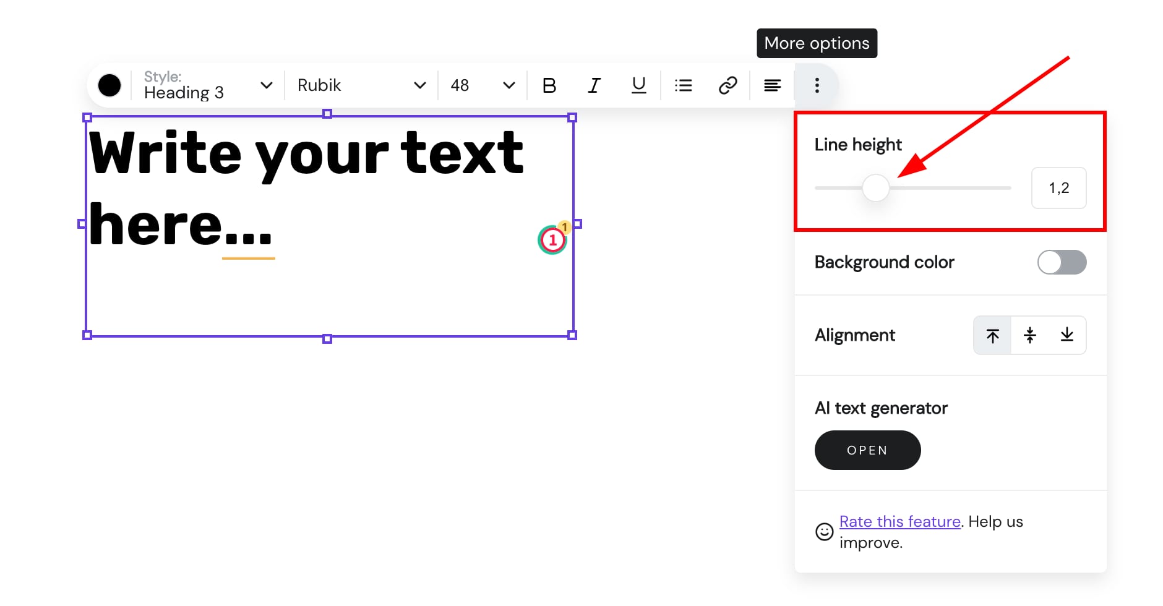Underline the selected text
1163x606 pixels.
pyautogui.click(x=638, y=85)
